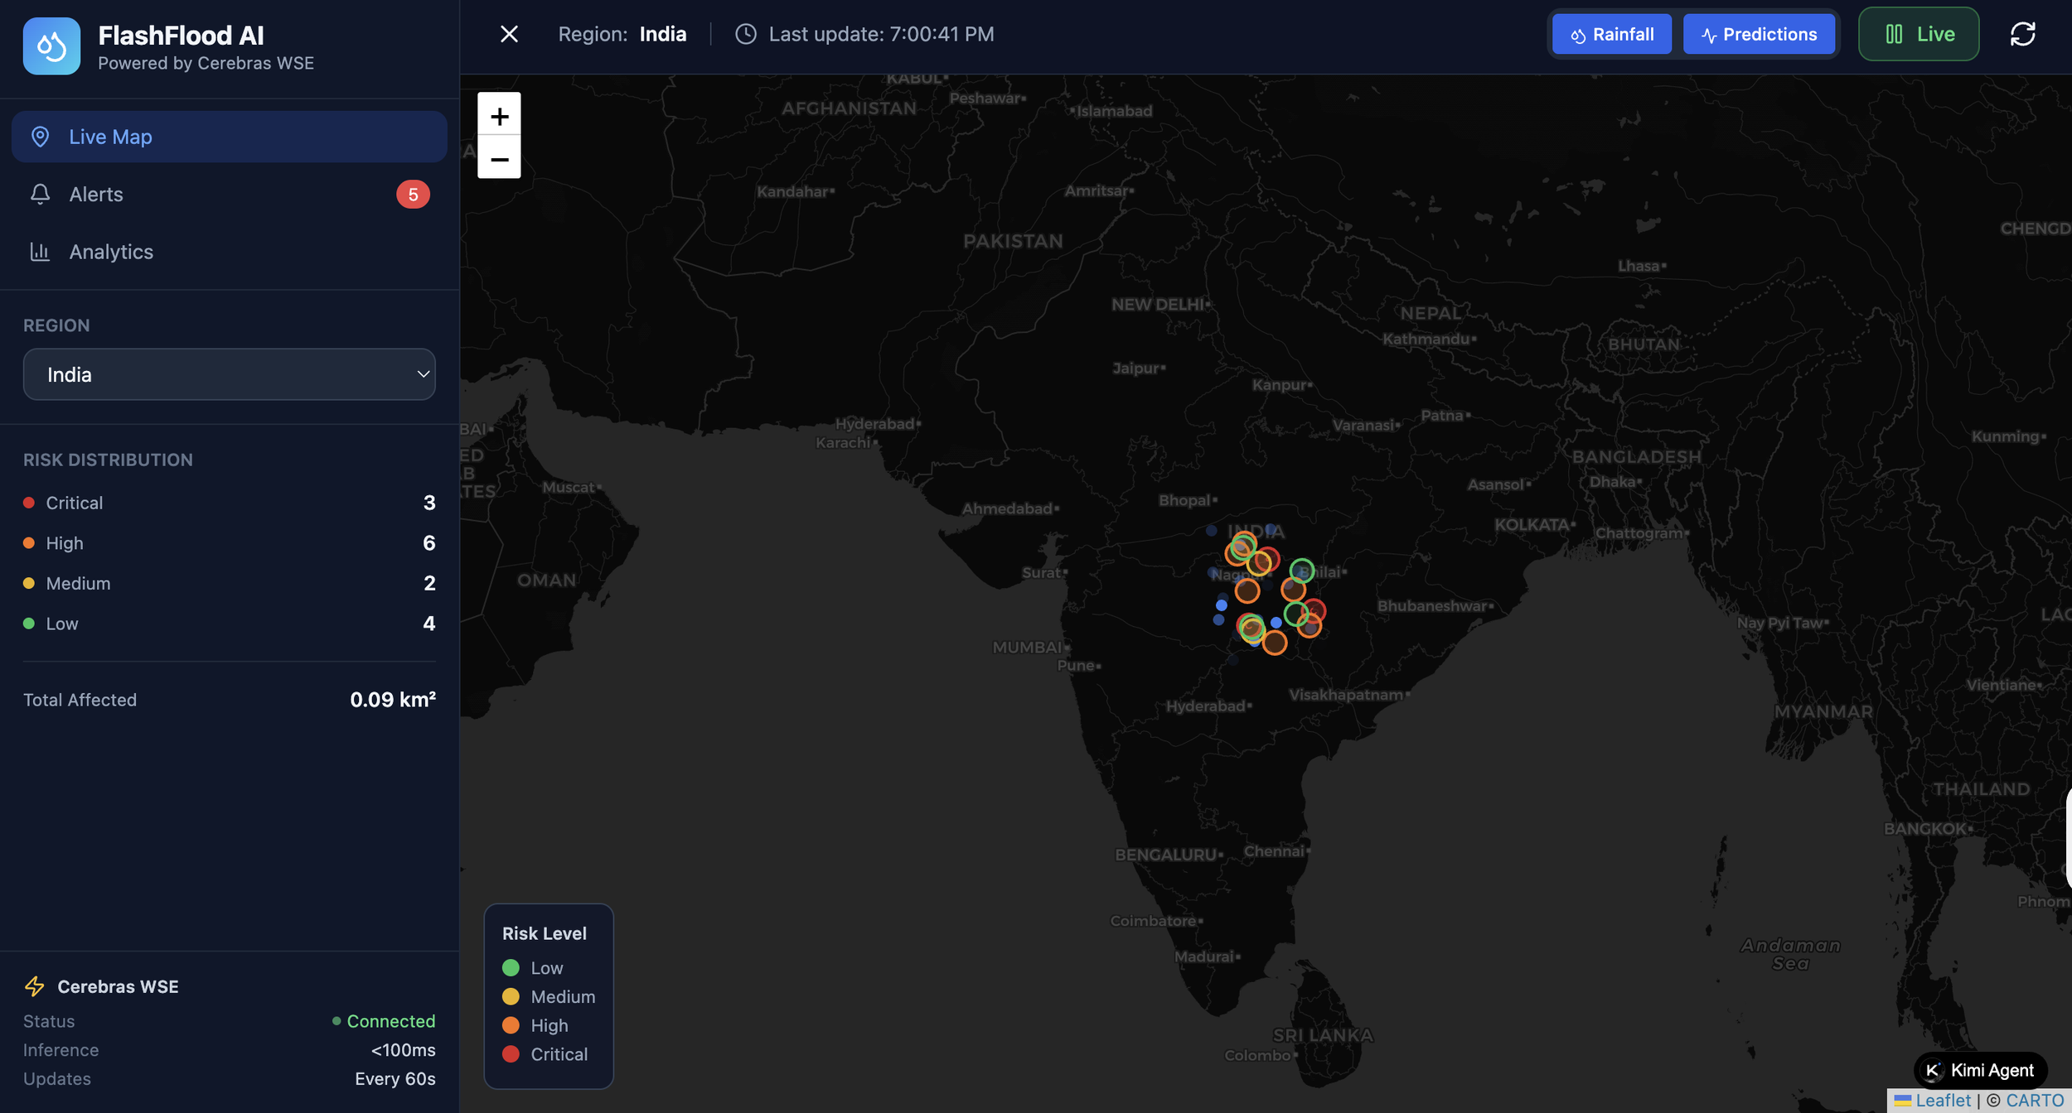Toggle the Predictions overlay
Screen dimensions: 2072x1113
(1759, 34)
